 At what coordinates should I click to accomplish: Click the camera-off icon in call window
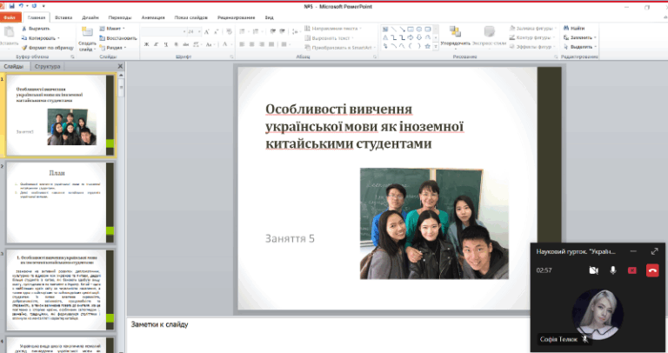coord(593,270)
